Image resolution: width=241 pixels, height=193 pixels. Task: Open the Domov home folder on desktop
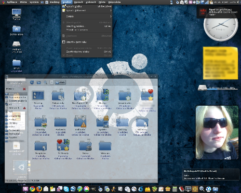16,30
